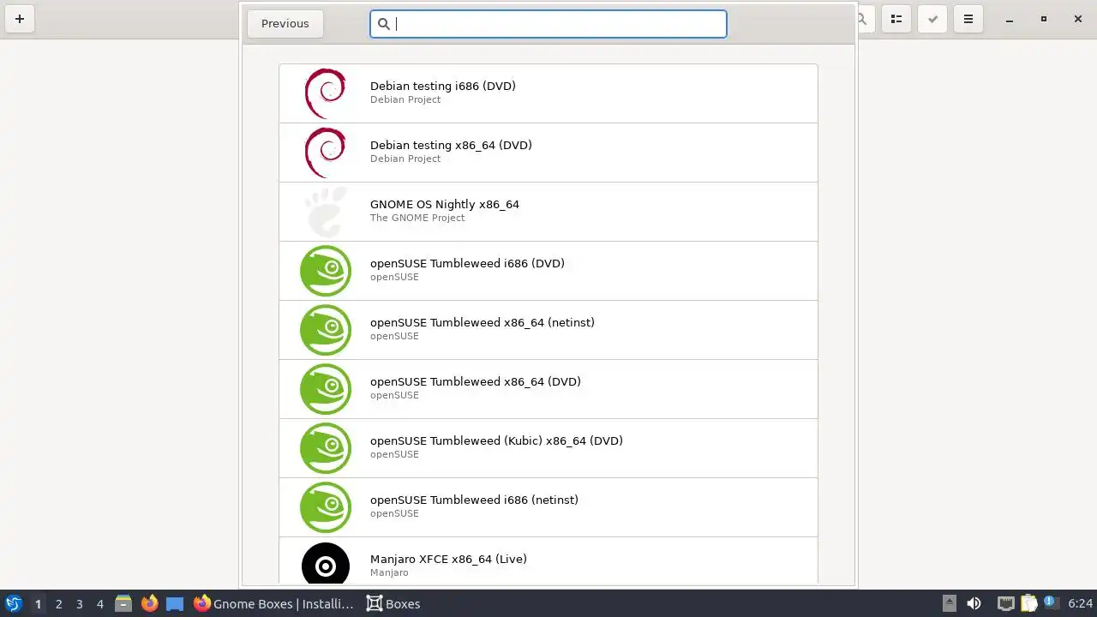The width and height of the screenshot is (1097, 617).
Task: Open the clipboard manager tray icon
Action: pos(1028,603)
